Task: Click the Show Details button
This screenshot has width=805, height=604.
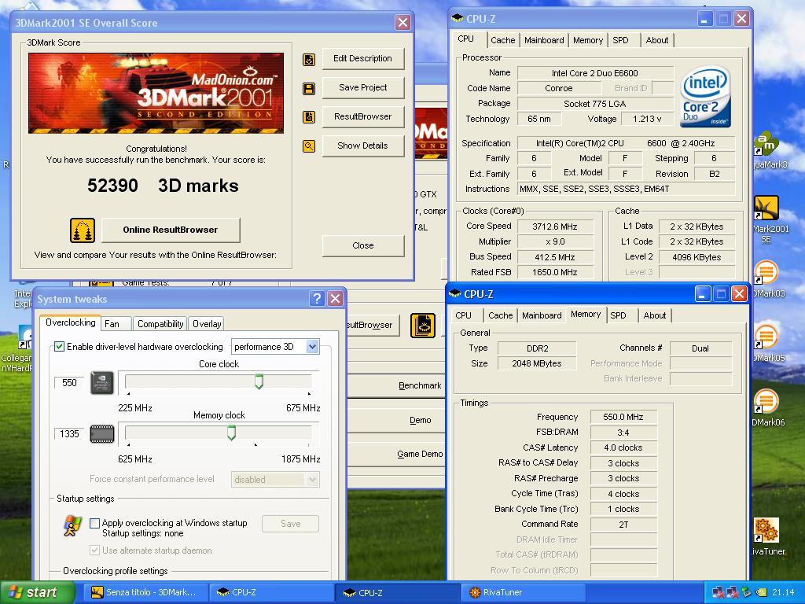Action: click(363, 145)
